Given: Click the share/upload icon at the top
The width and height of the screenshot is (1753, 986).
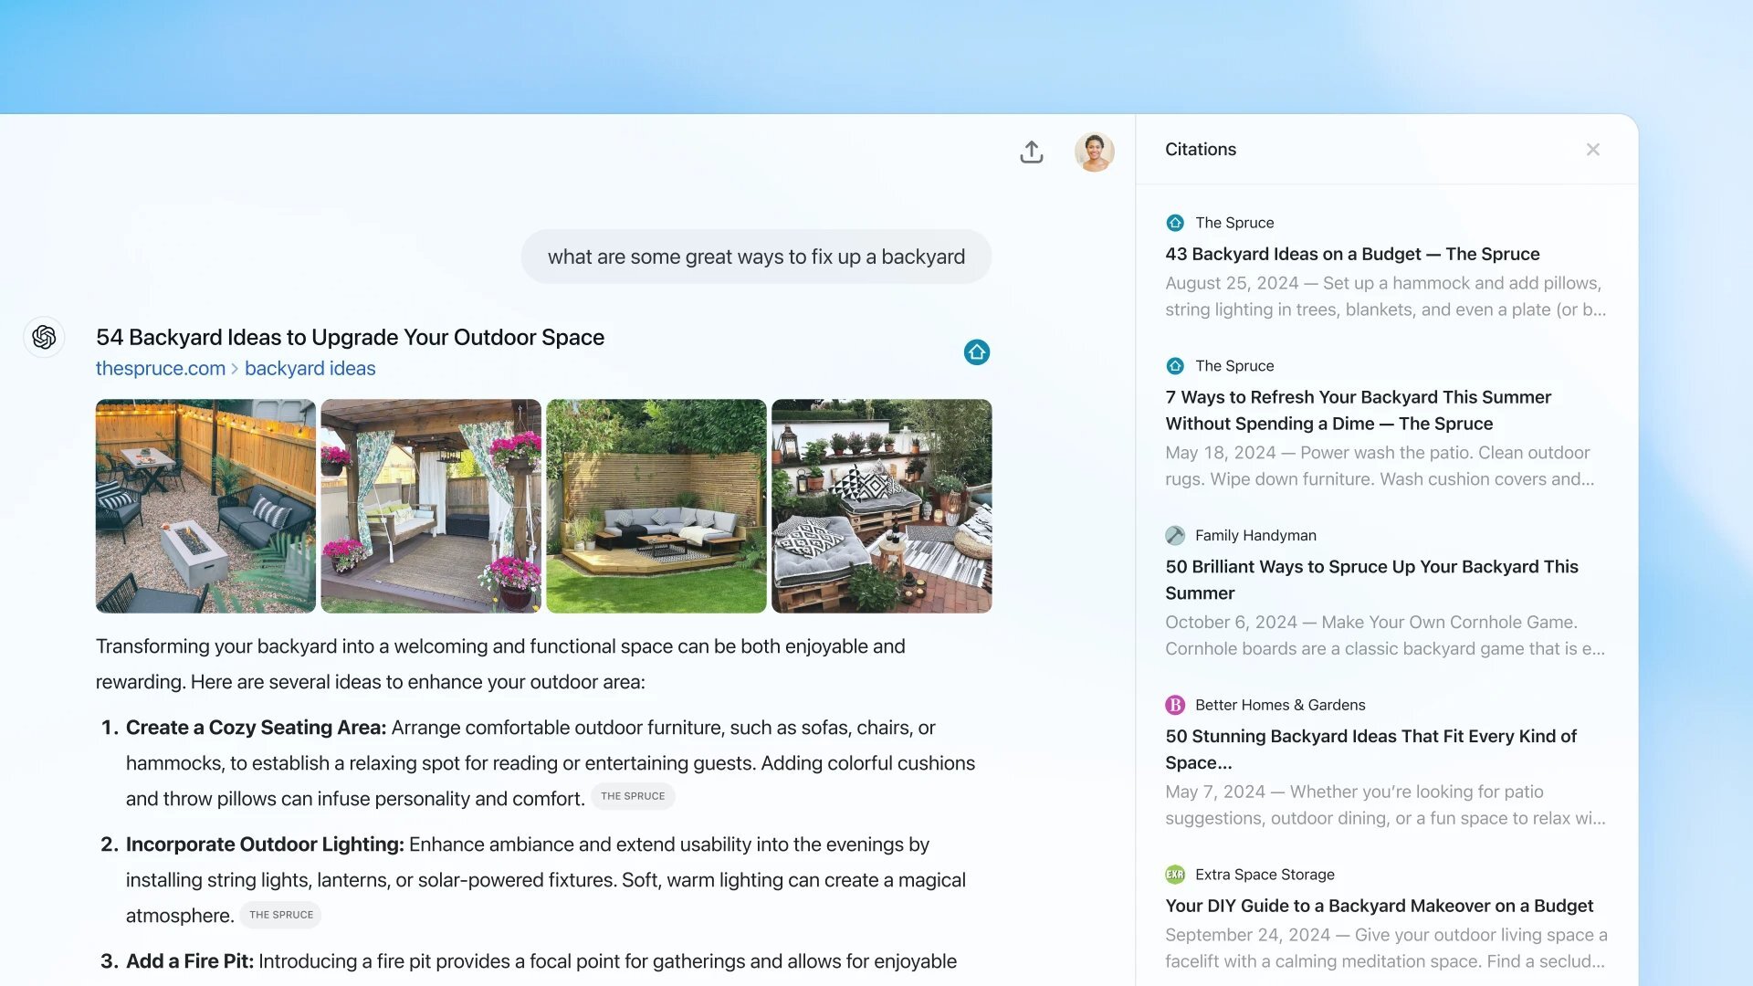Looking at the screenshot, I should [1032, 151].
